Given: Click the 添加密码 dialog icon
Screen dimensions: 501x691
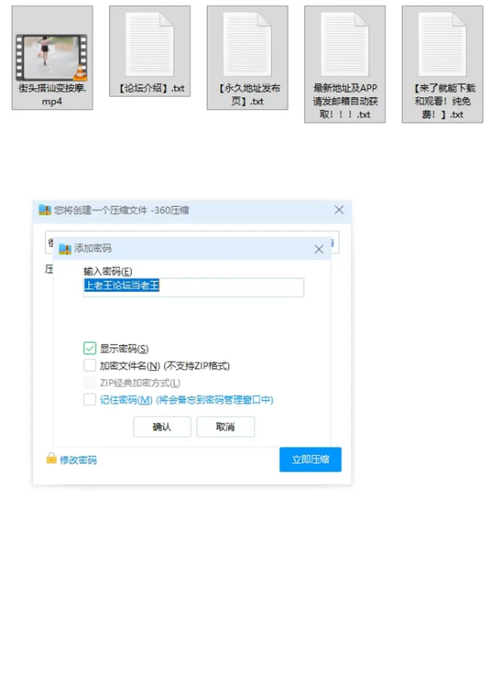Looking at the screenshot, I should pyautogui.click(x=65, y=248).
